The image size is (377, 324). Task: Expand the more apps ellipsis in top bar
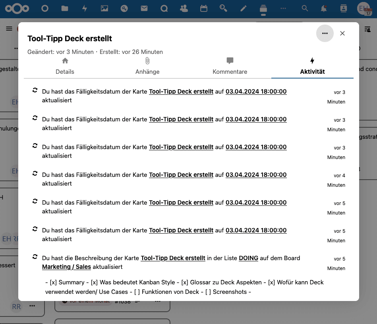tap(283, 8)
